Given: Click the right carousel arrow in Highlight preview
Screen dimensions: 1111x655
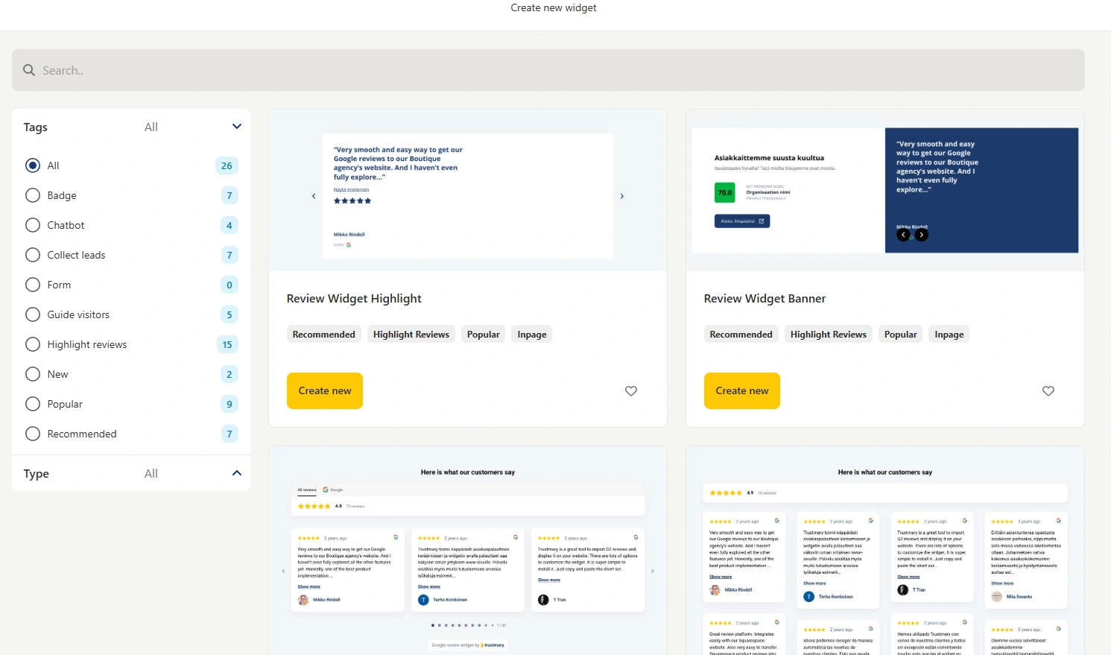Looking at the screenshot, I should (x=622, y=196).
